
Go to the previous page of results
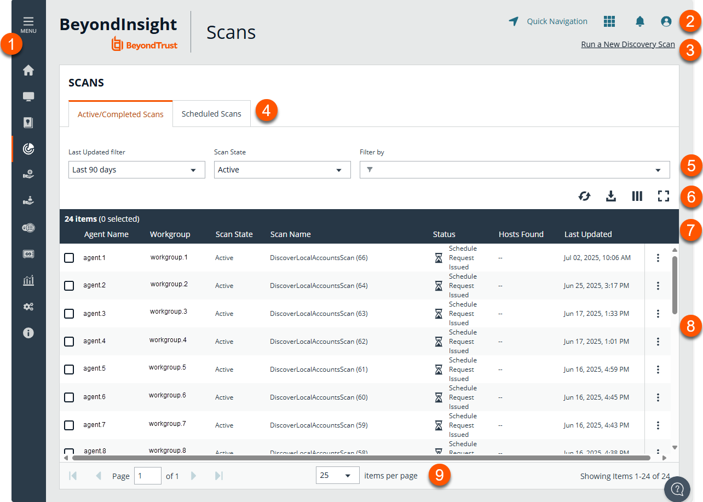point(99,476)
